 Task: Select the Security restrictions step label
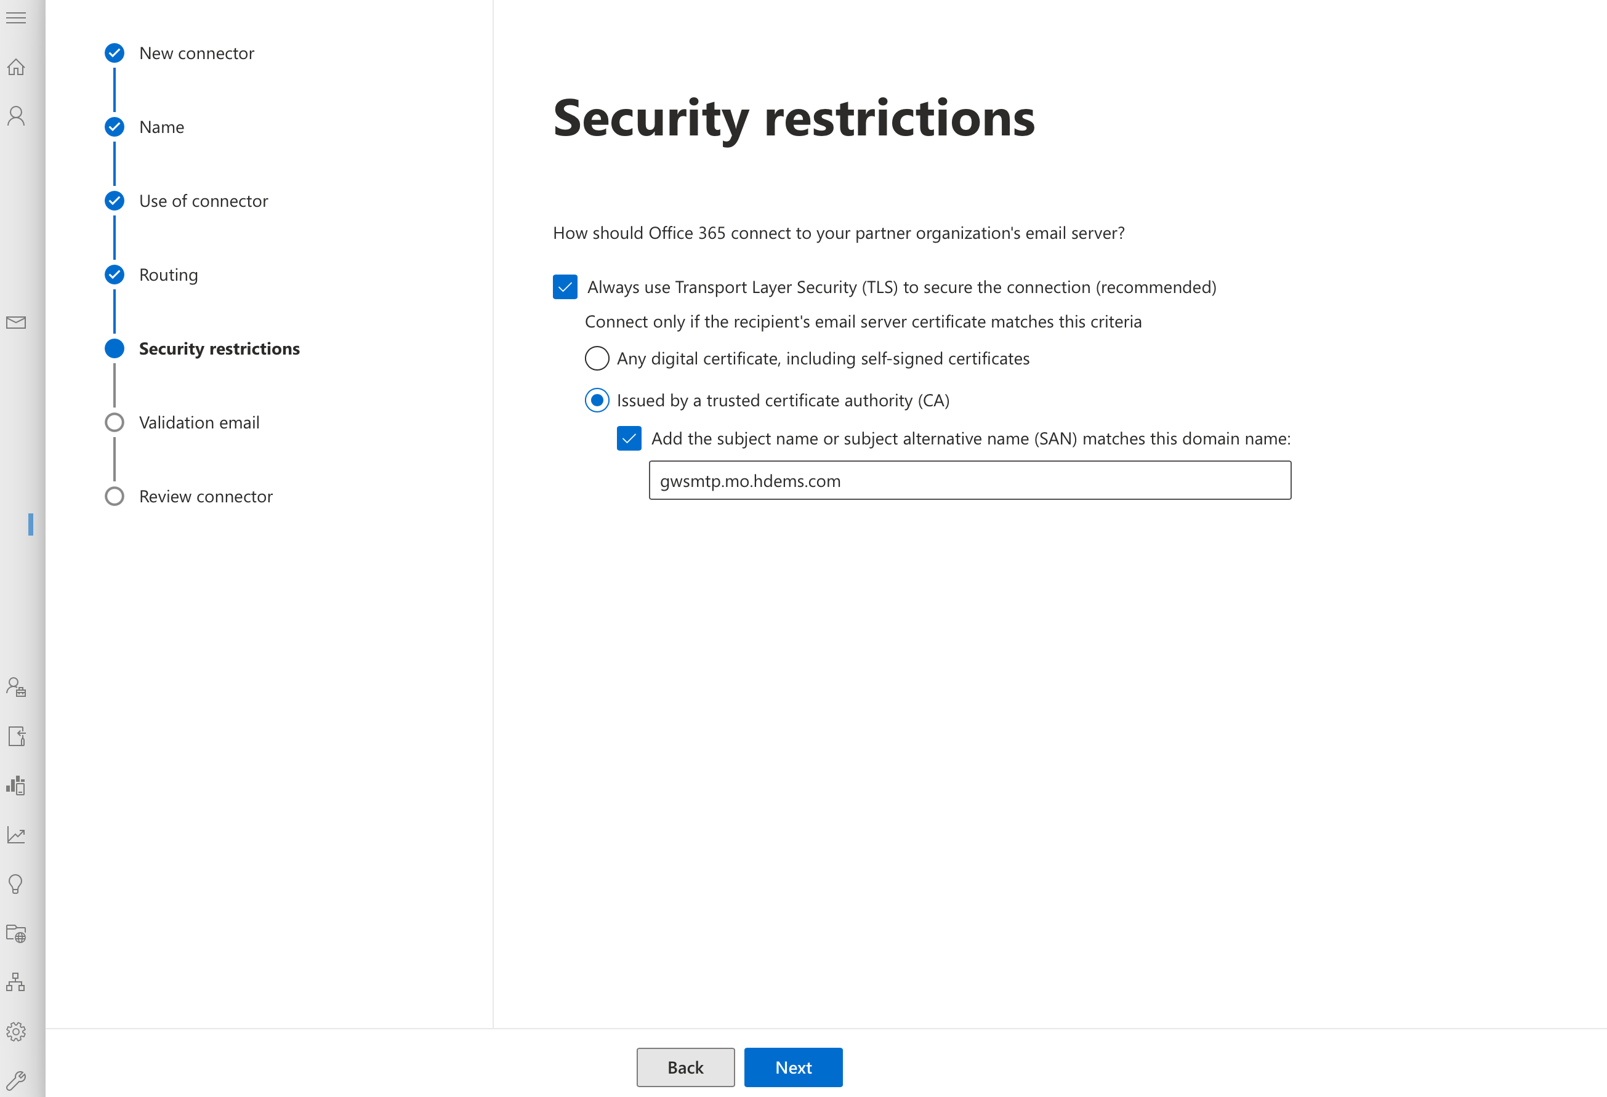[x=219, y=348]
